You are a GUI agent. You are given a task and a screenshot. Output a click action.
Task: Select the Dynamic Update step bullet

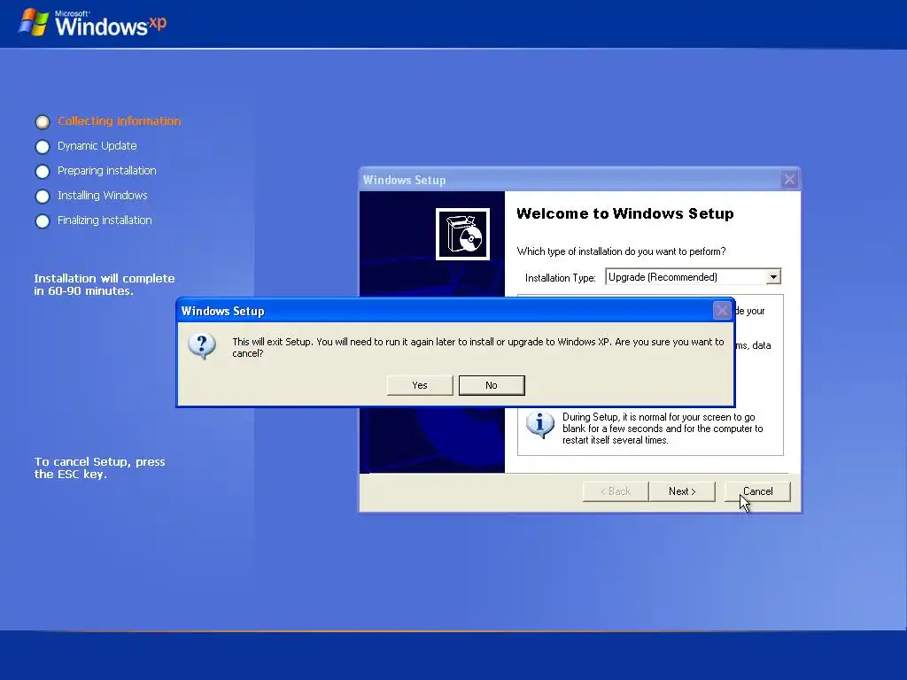tap(43, 147)
